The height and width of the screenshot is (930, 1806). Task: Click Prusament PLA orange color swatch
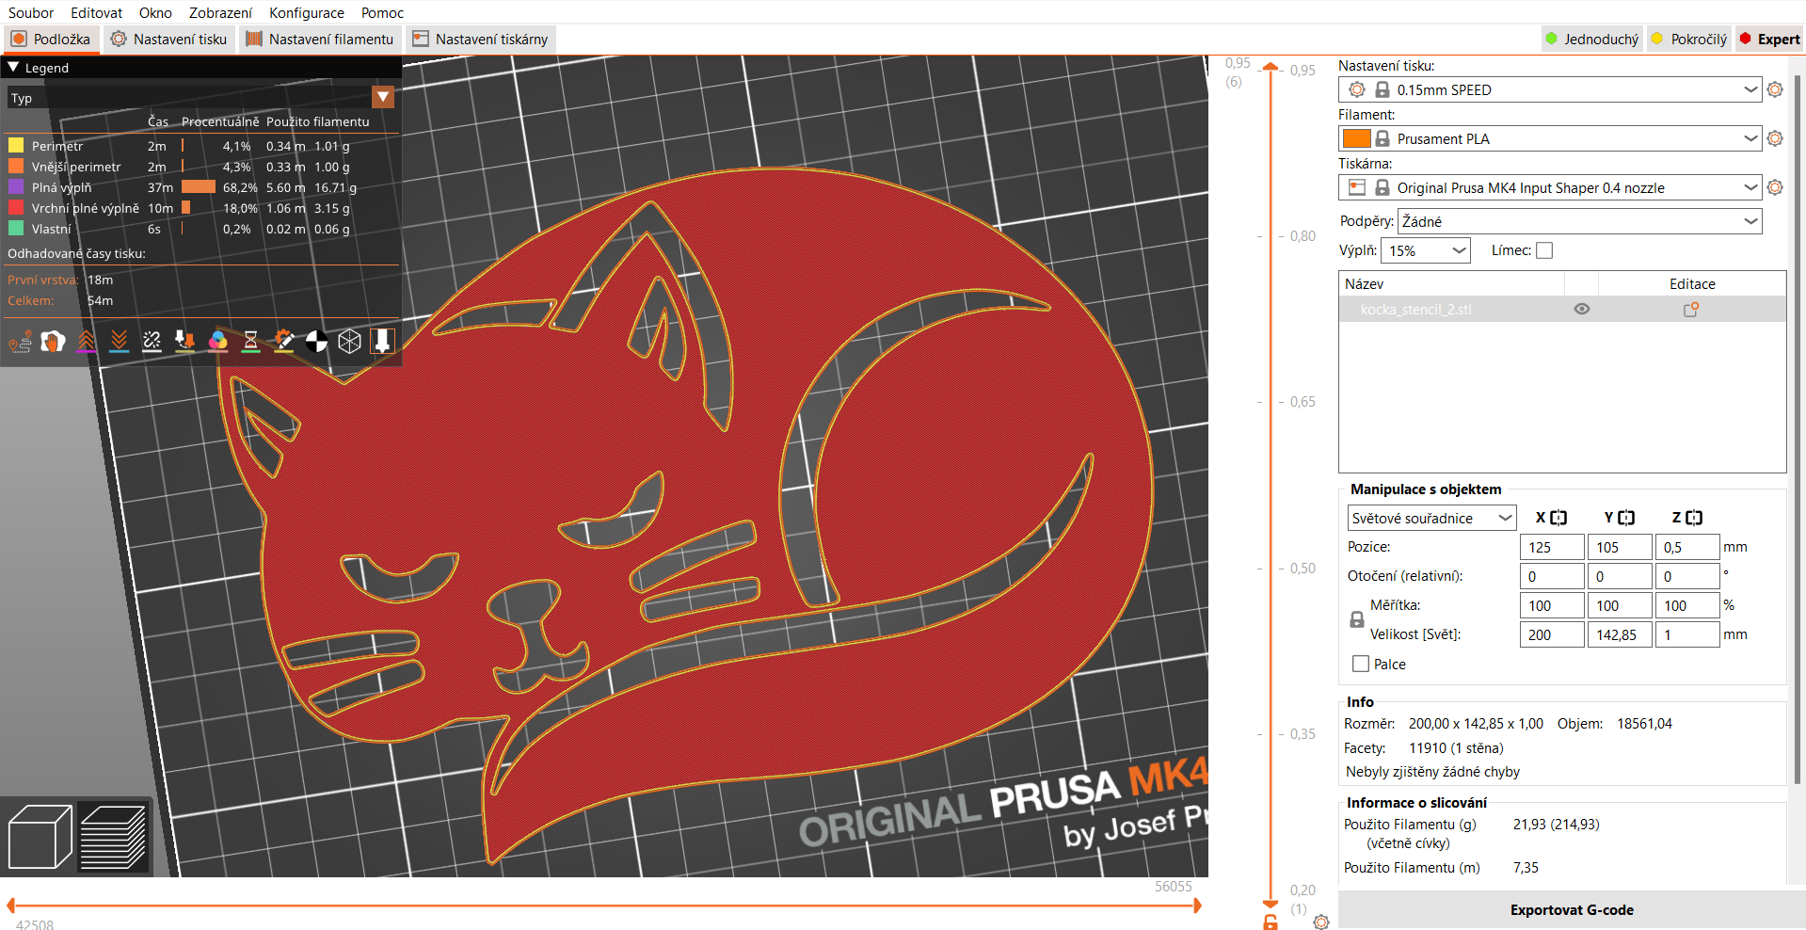(x=1356, y=138)
